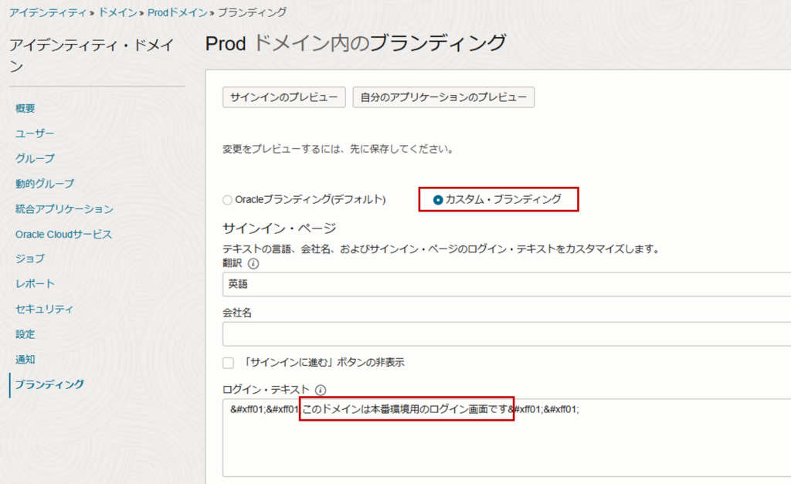Viewport: 791px width, 484px height.
Task: Click into the 会社名 input field
Action: click(507, 333)
